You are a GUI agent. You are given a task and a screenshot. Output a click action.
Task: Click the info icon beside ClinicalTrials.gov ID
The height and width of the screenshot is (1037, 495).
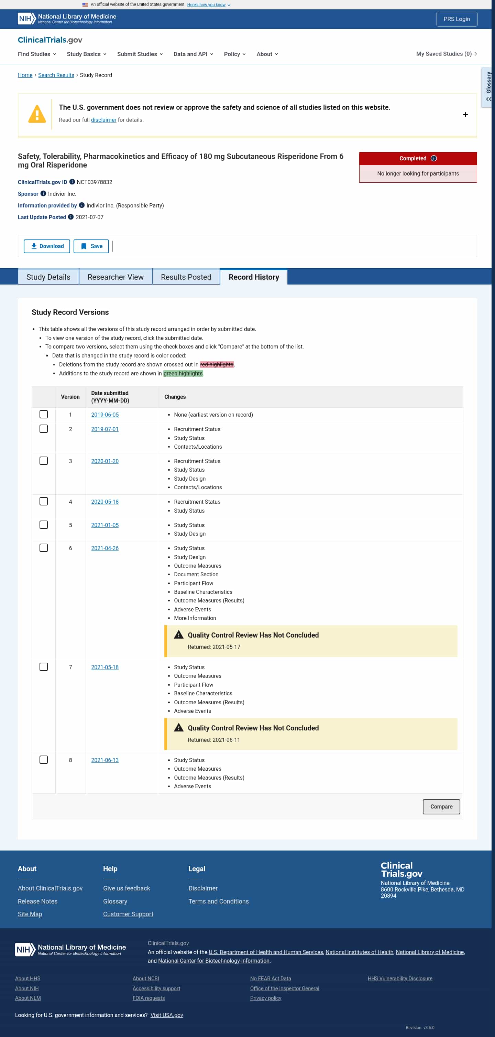coord(72,182)
